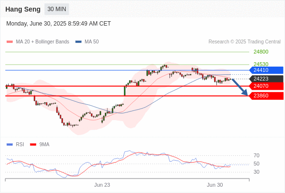
Task: Click the Jun 30 date axis marker
Action: coord(215,185)
